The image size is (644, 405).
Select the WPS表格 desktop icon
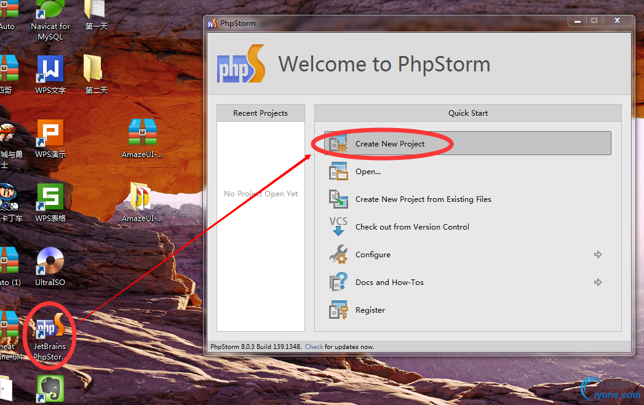(x=50, y=202)
